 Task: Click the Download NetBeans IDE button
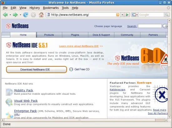tap(36, 69)
